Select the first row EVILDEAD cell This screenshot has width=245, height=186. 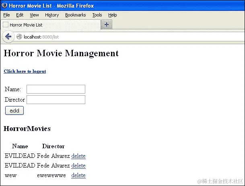point(20,156)
